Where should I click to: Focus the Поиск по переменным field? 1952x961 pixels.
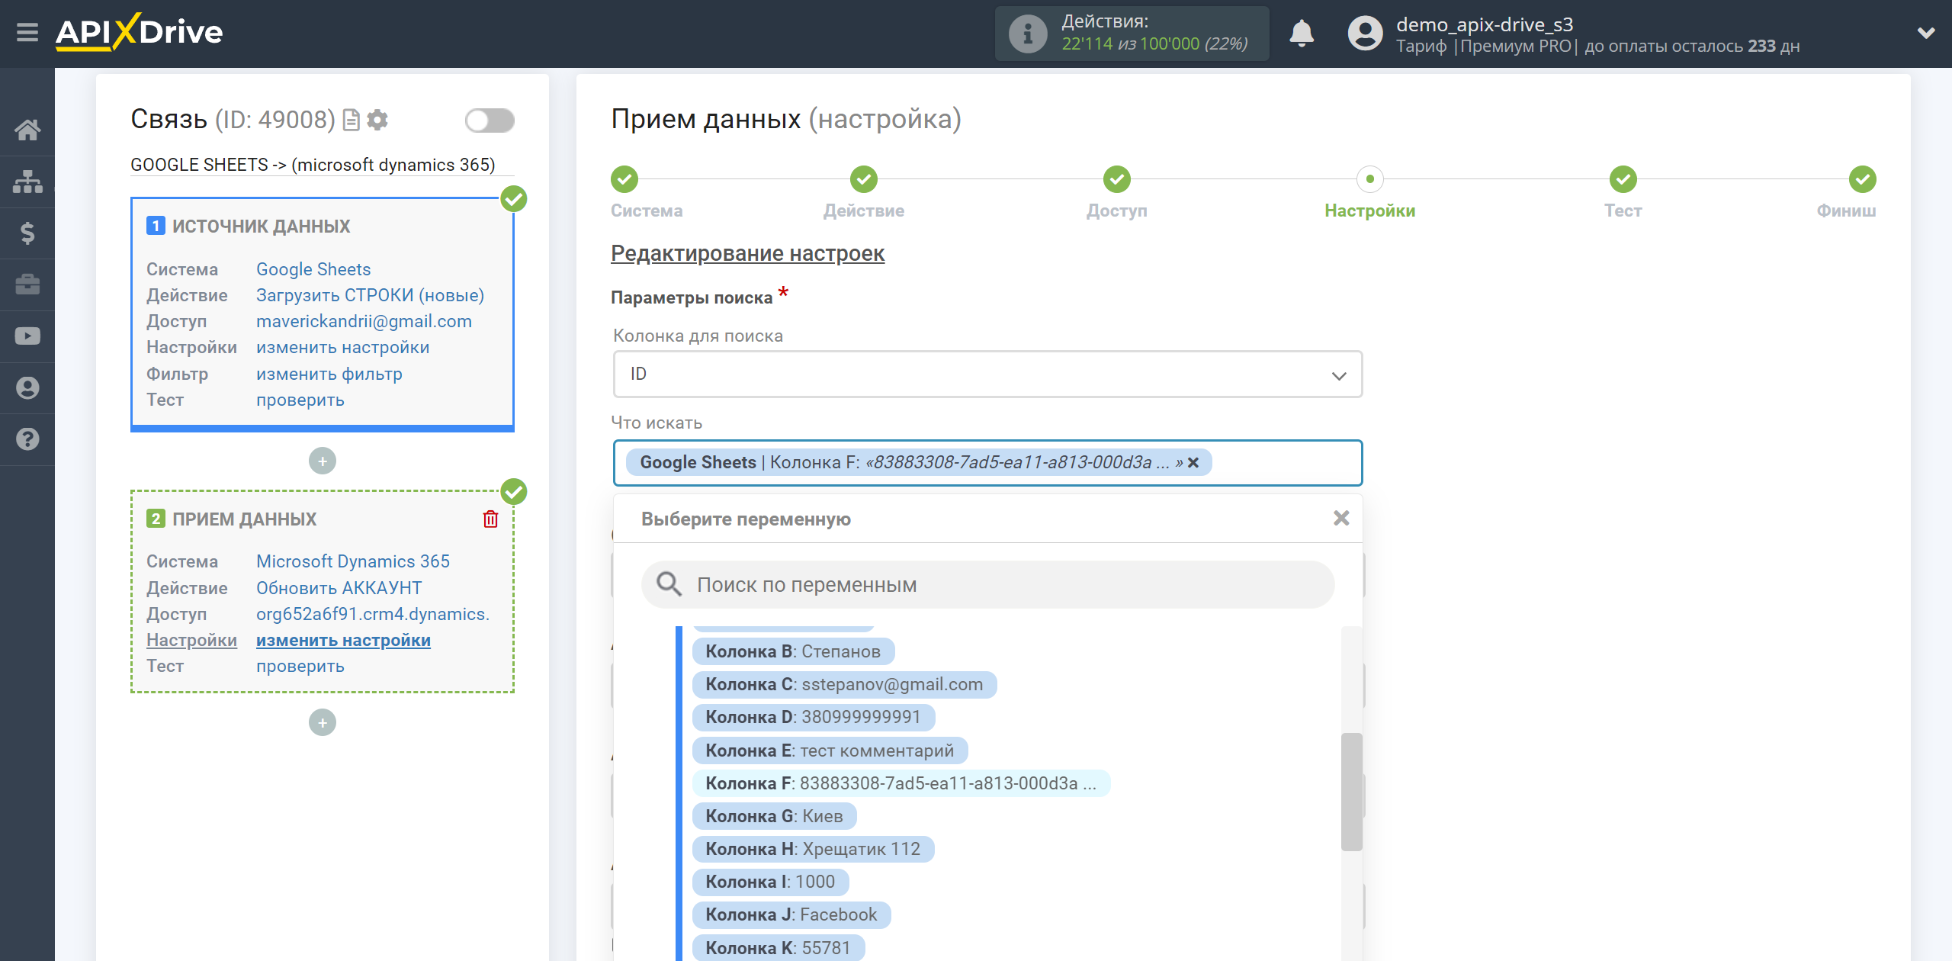click(987, 584)
